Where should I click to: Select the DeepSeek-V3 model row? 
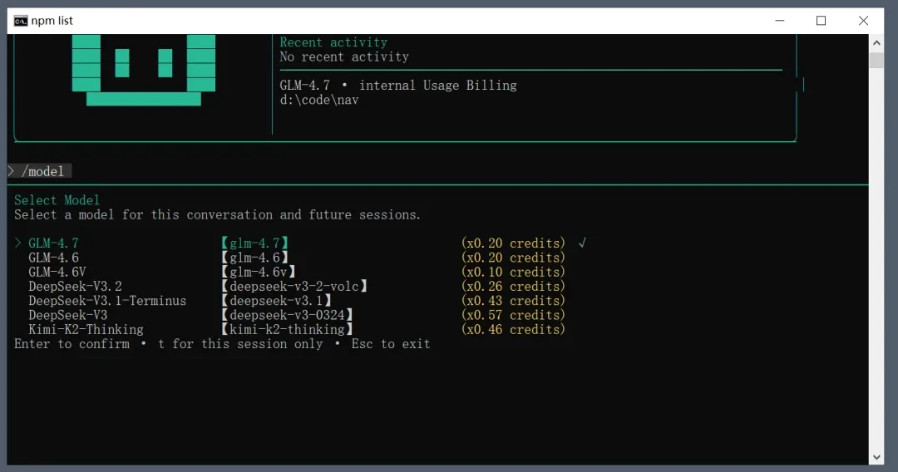pyautogui.click(x=297, y=315)
